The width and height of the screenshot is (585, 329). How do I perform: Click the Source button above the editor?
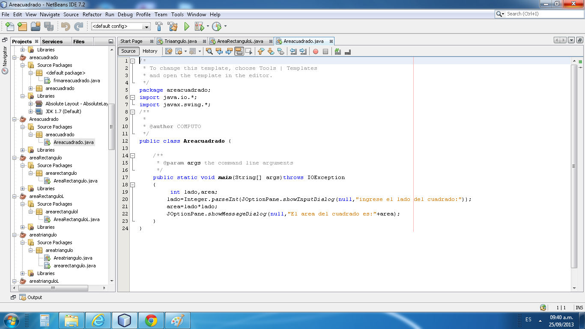128,51
